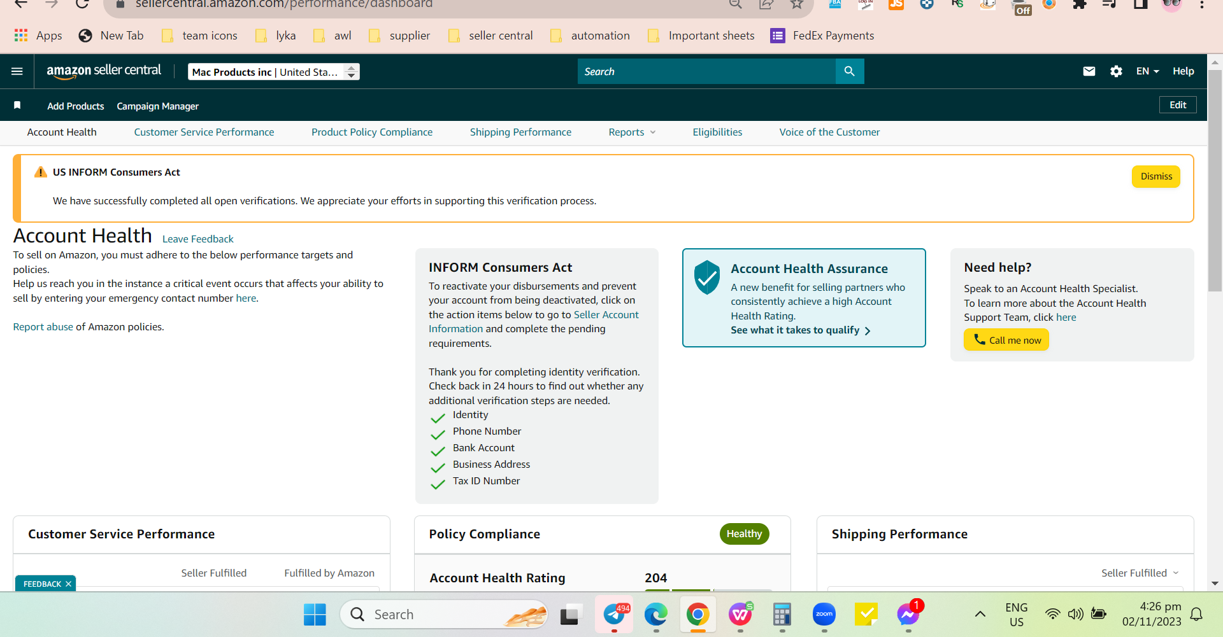The image size is (1223, 637).
Task: Click the Seller Account Information link
Action: tap(534, 322)
